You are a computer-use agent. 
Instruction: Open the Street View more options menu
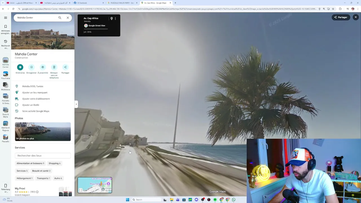(x=115, y=19)
